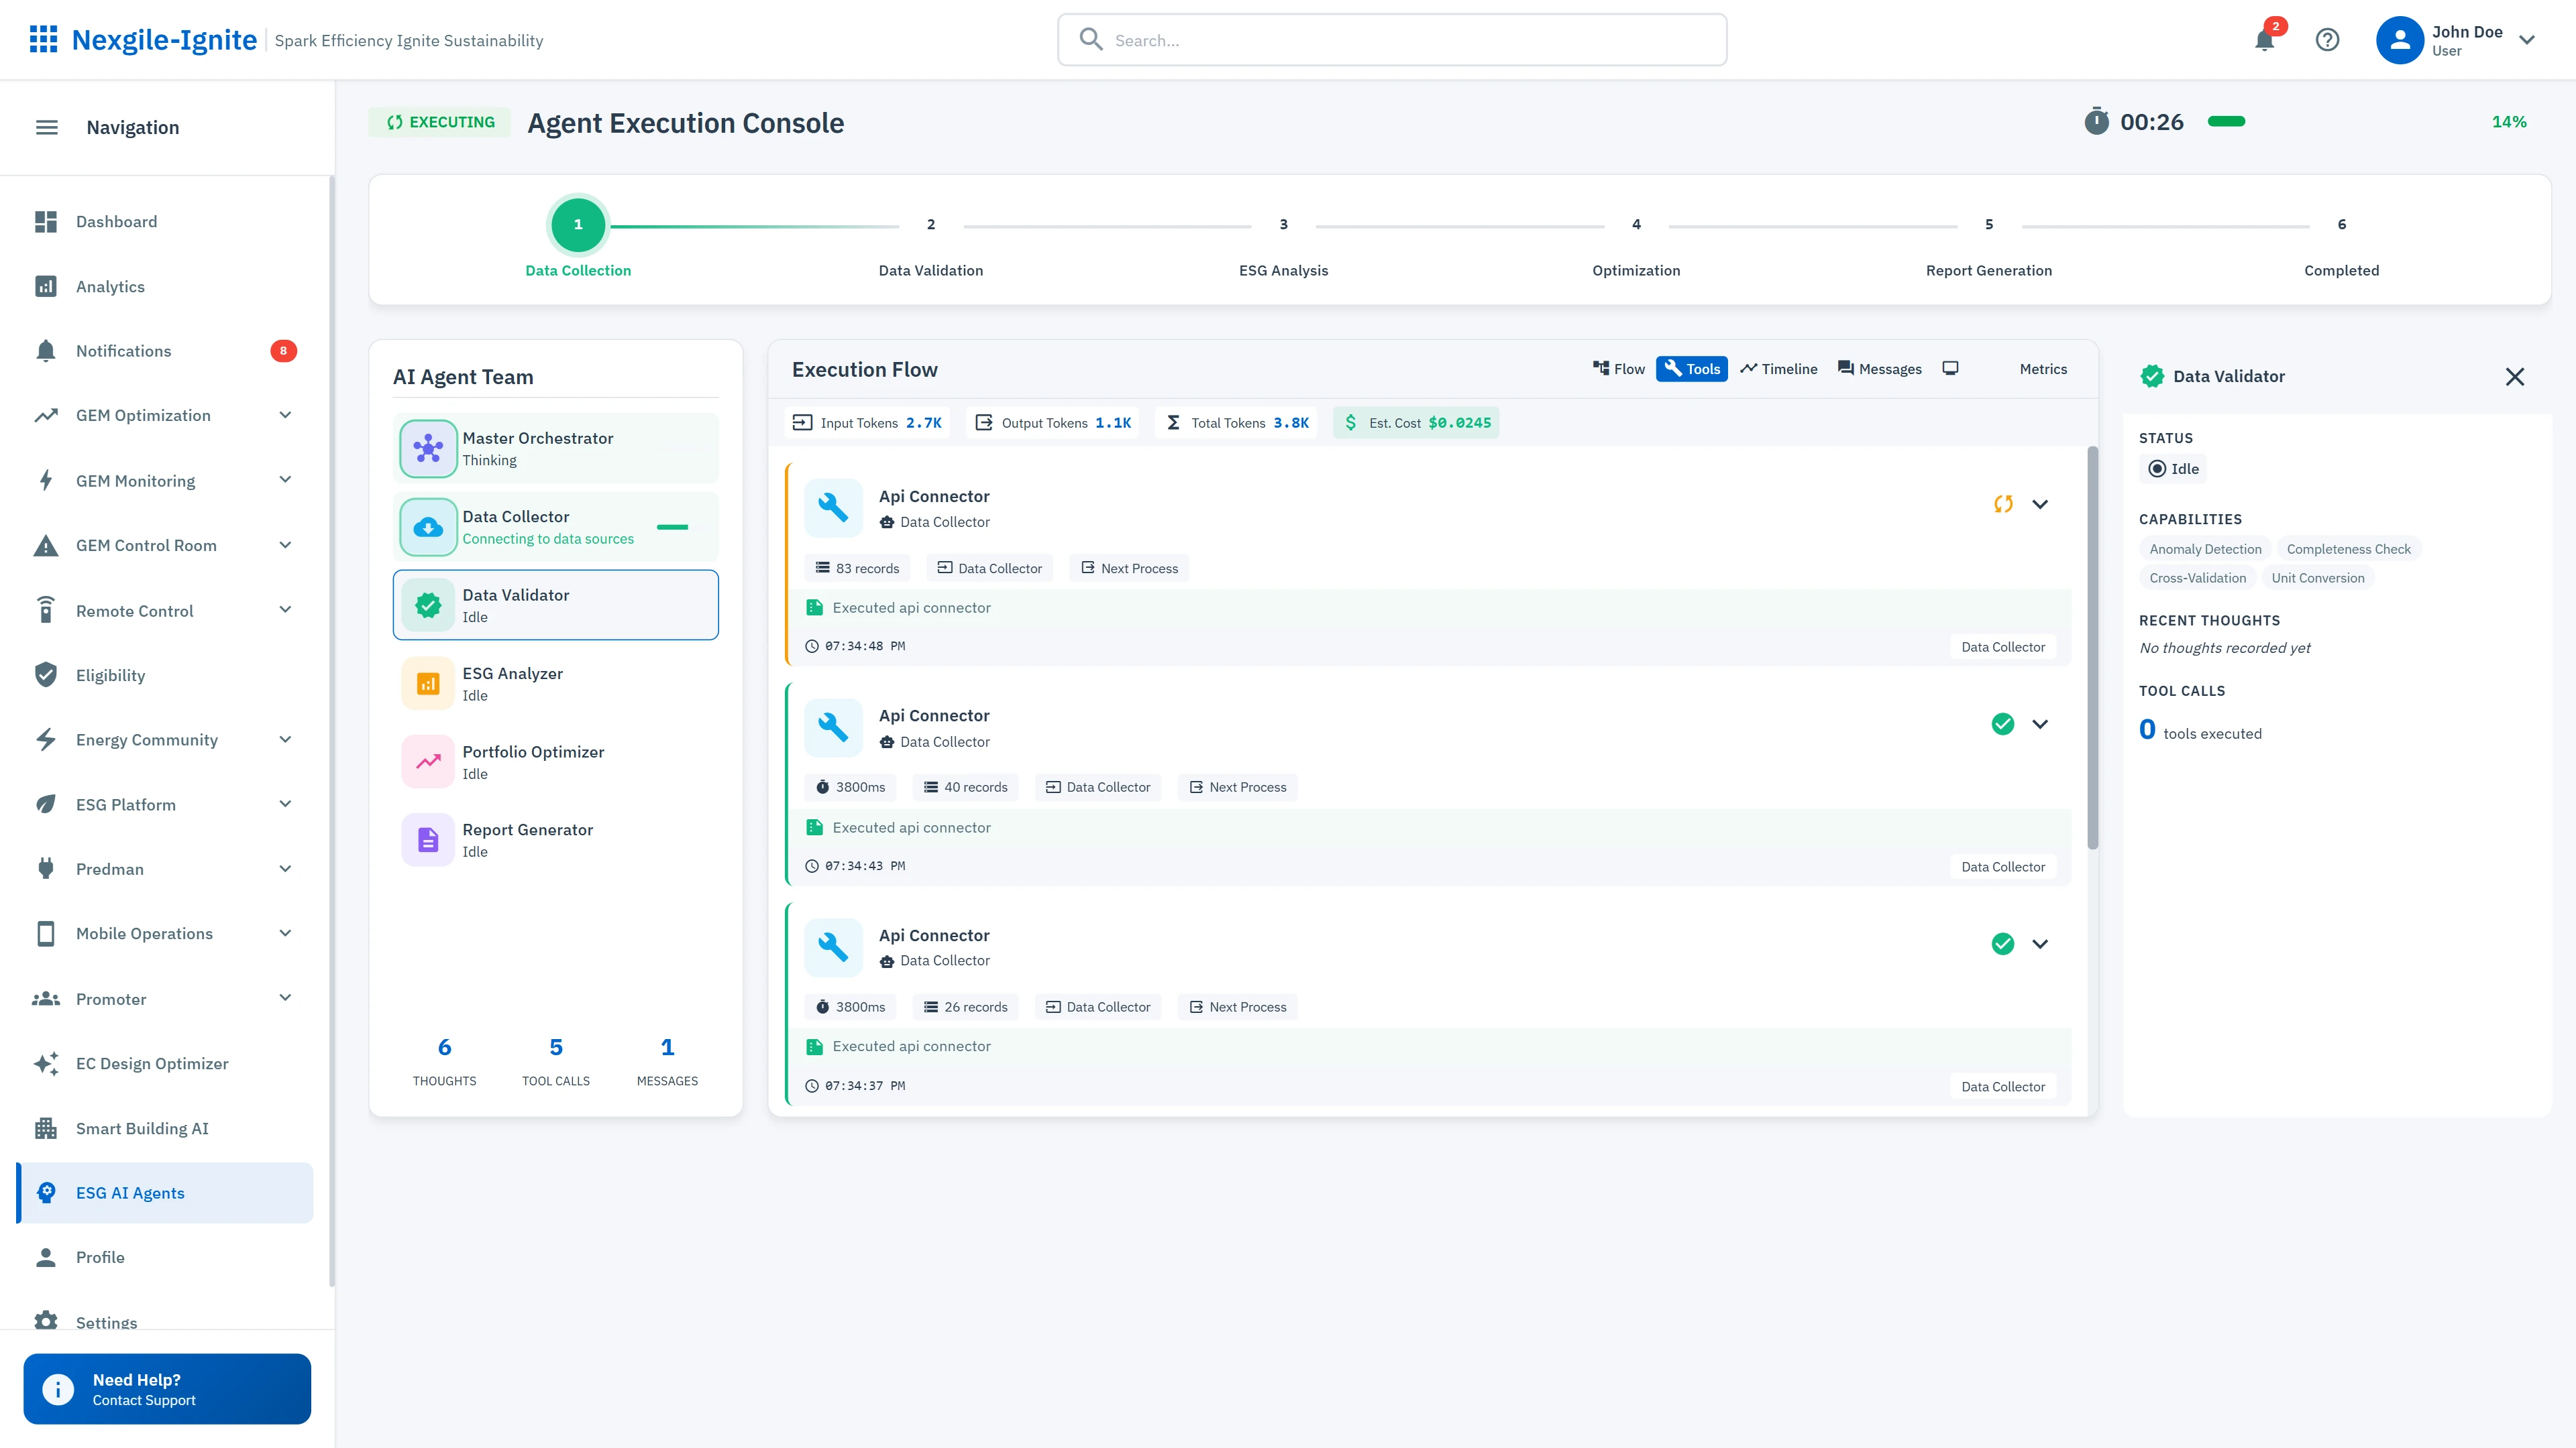This screenshot has height=1448, width=2576.
Task: Toggle the Tools view in Execution Flow
Action: pos(1691,369)
